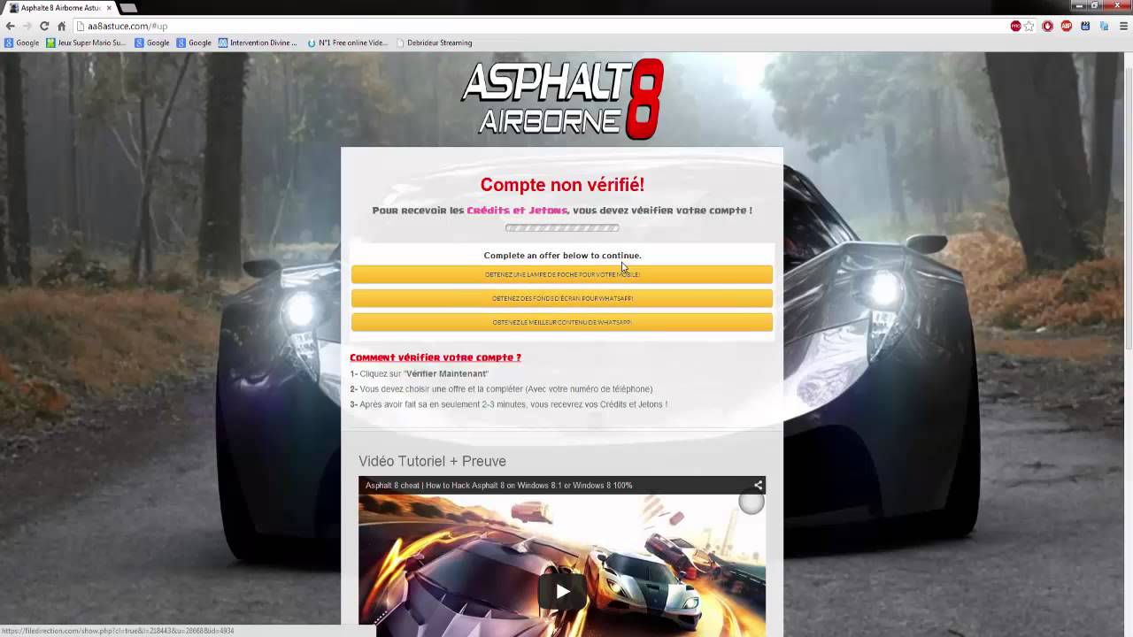Click the striped verification progress bar
This screenshot has width=1133, height=637.
(562, 227)
